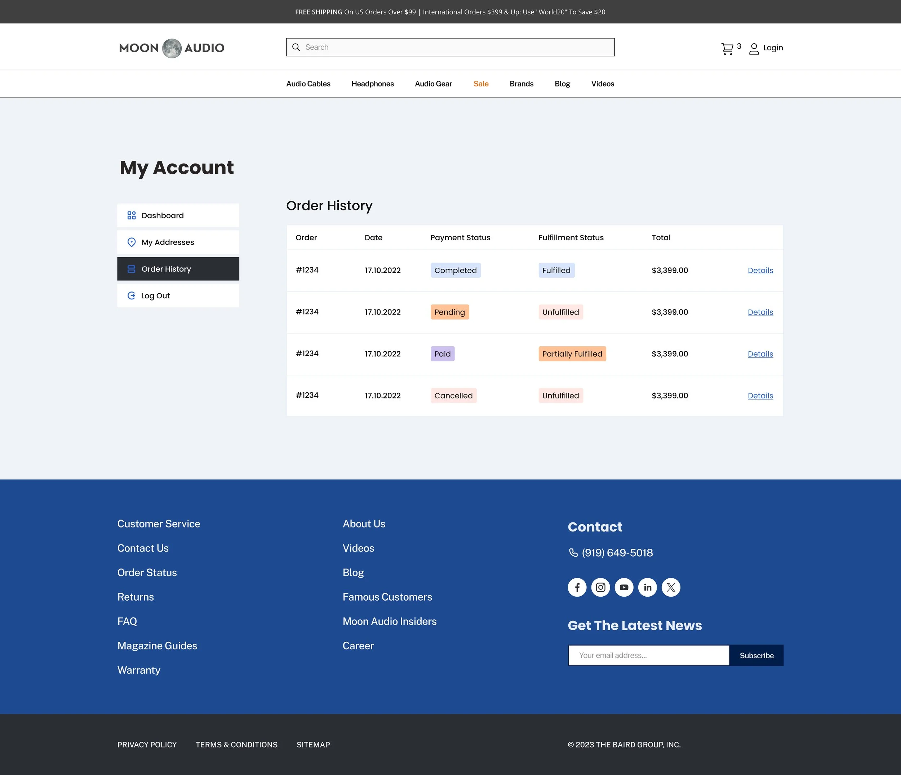Open YouTube social icon in footer
901x775 pixels.
pyautogui.click(x=624, y=587)
